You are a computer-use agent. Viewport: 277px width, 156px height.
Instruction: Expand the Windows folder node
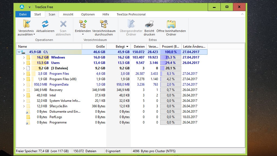point(24,57)
